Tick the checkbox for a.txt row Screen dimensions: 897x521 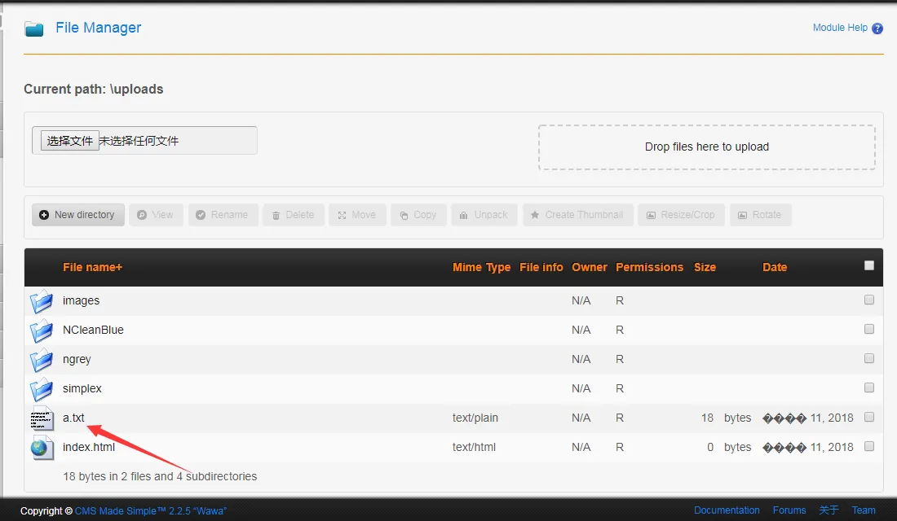click(869, 417)
